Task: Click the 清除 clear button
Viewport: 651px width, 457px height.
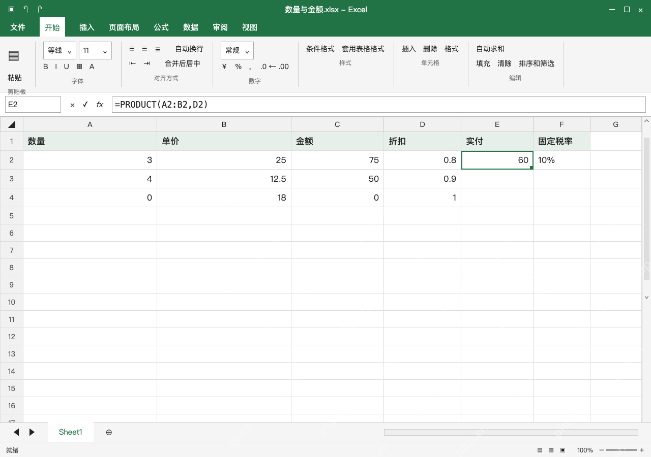Action: (505, 63)
